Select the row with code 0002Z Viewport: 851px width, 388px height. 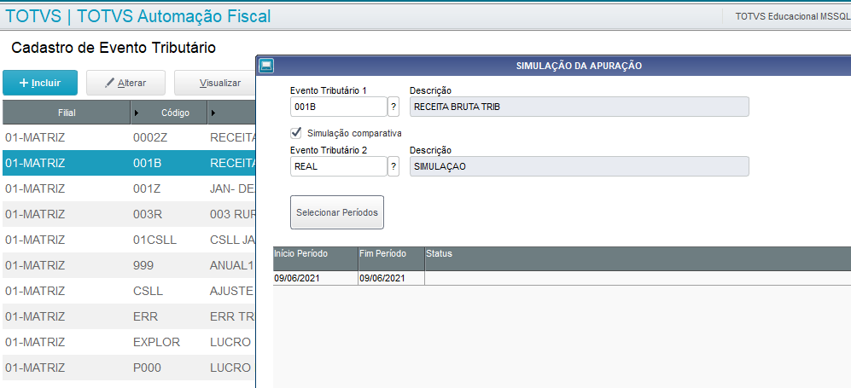pos(129,137)
